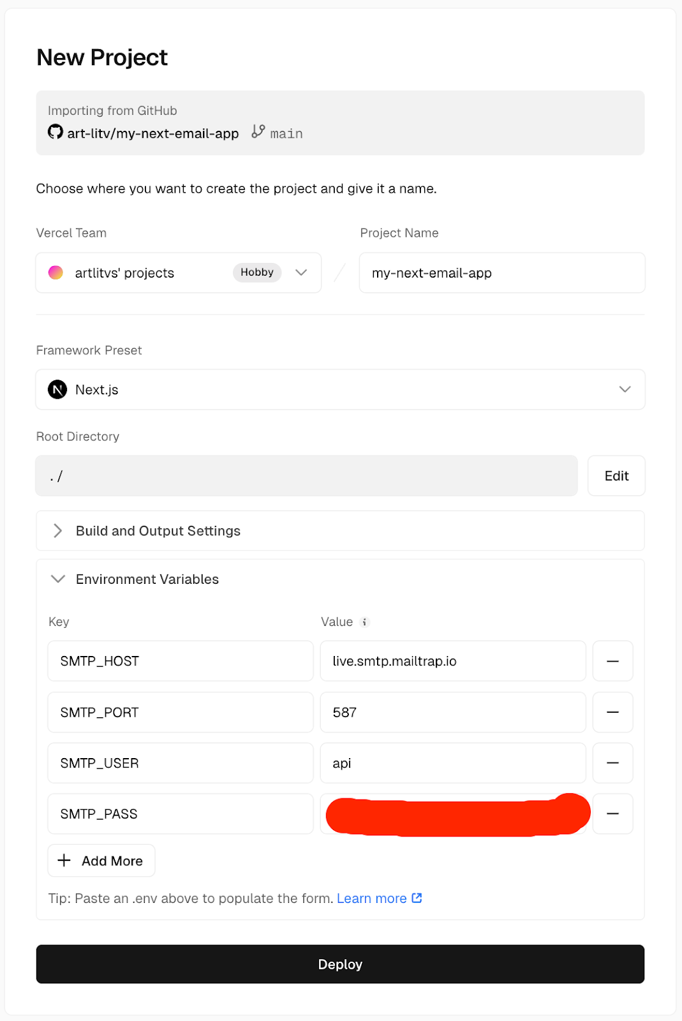Click the SMTP_HOST key field

(x=180, y=661)
